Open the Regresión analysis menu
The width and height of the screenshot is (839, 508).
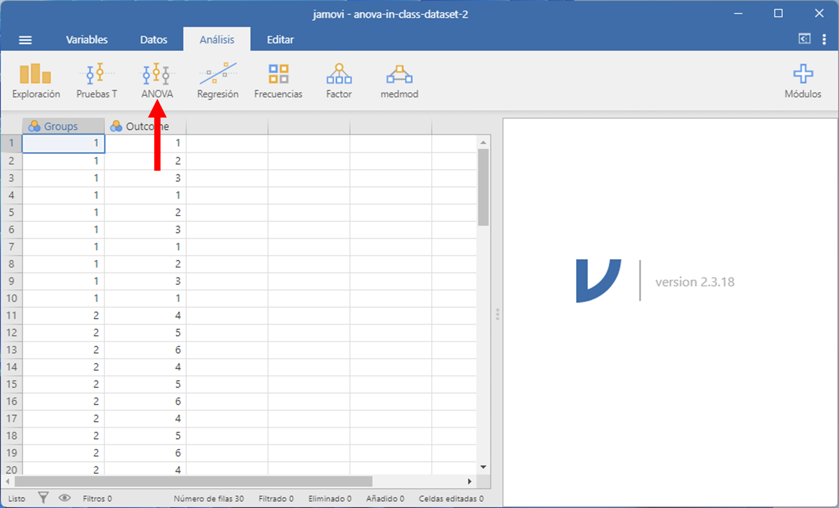pos(217,81)
